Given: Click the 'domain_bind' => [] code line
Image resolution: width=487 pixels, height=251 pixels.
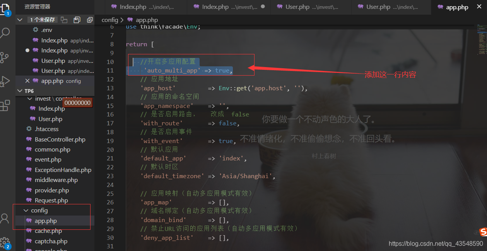Looking at the screenshot, I should pos(185,220).
